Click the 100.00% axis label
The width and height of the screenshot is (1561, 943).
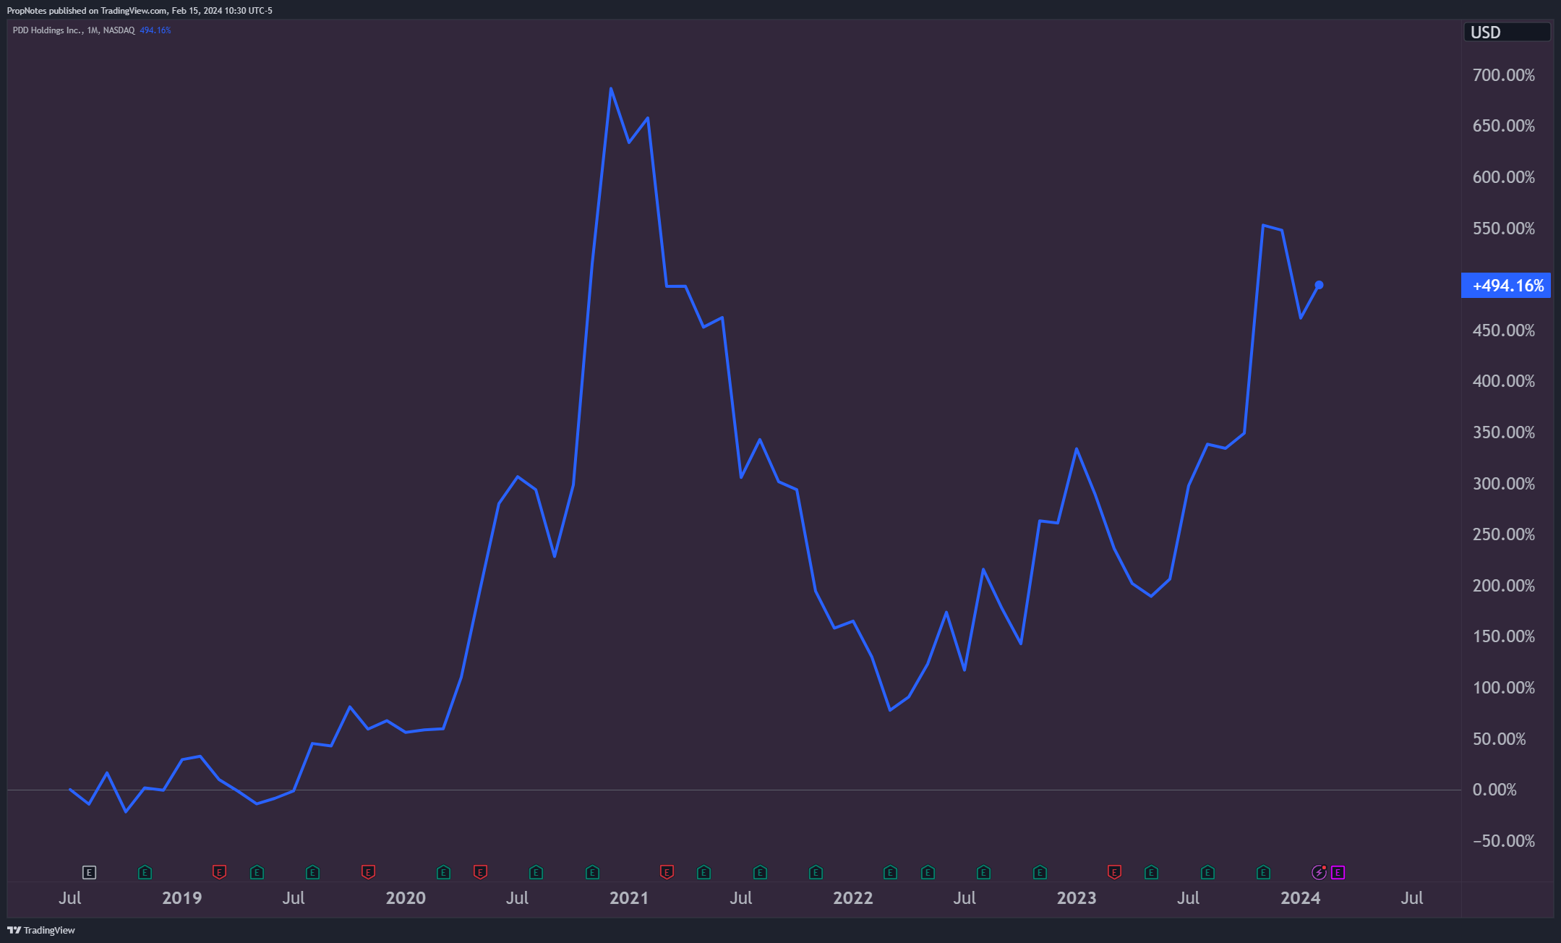coord(1503,688)
